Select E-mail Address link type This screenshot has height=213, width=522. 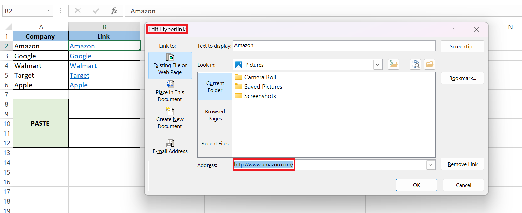170,147
